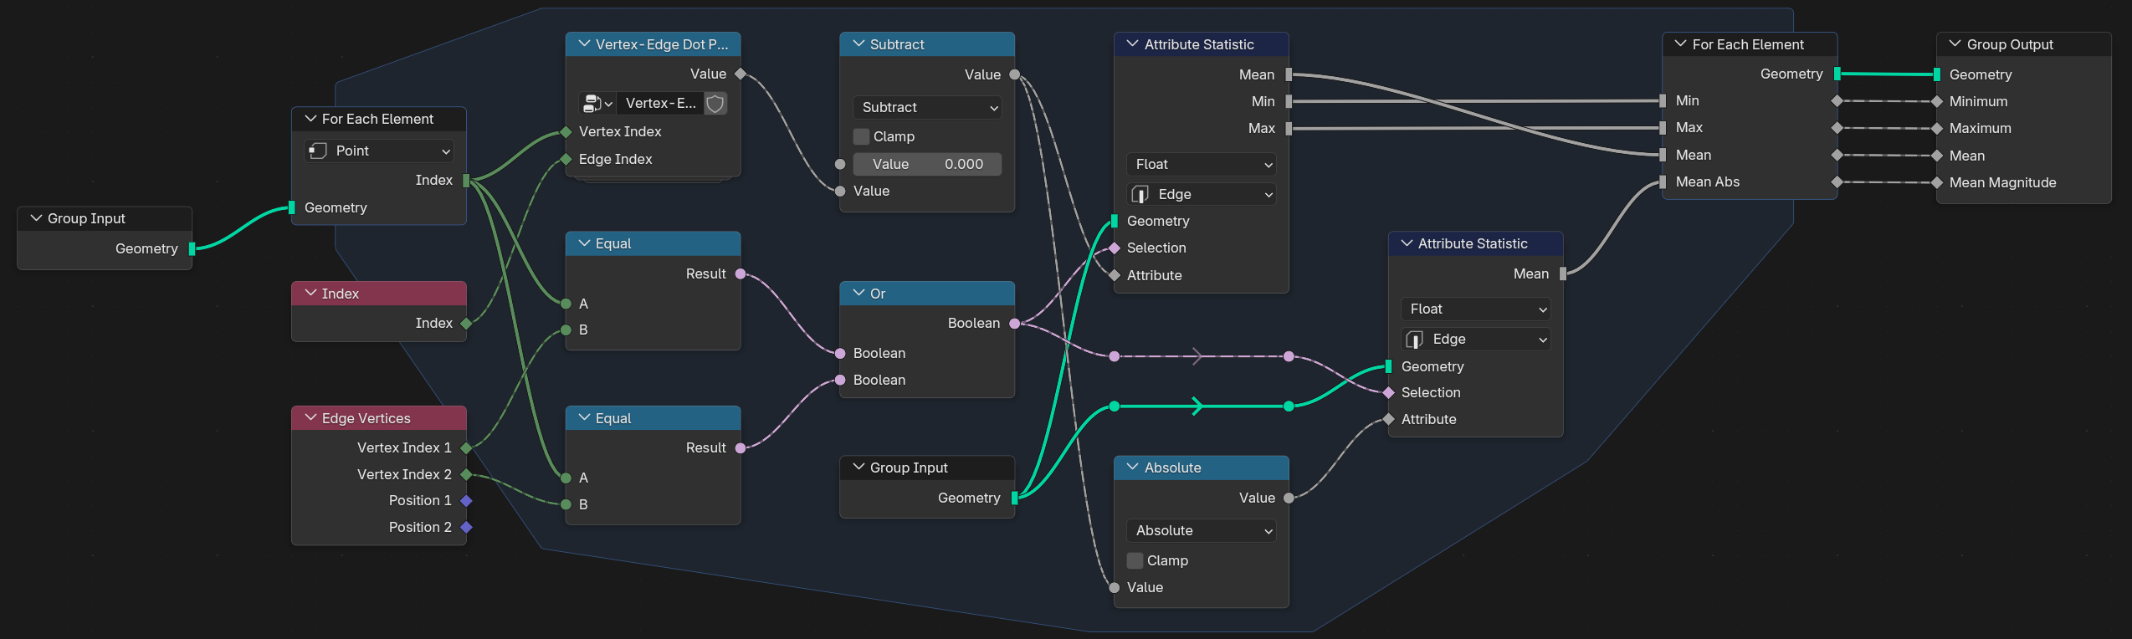Collapse the Index node
This screenshot has height=639, width=2132.
tap(311, 294)
